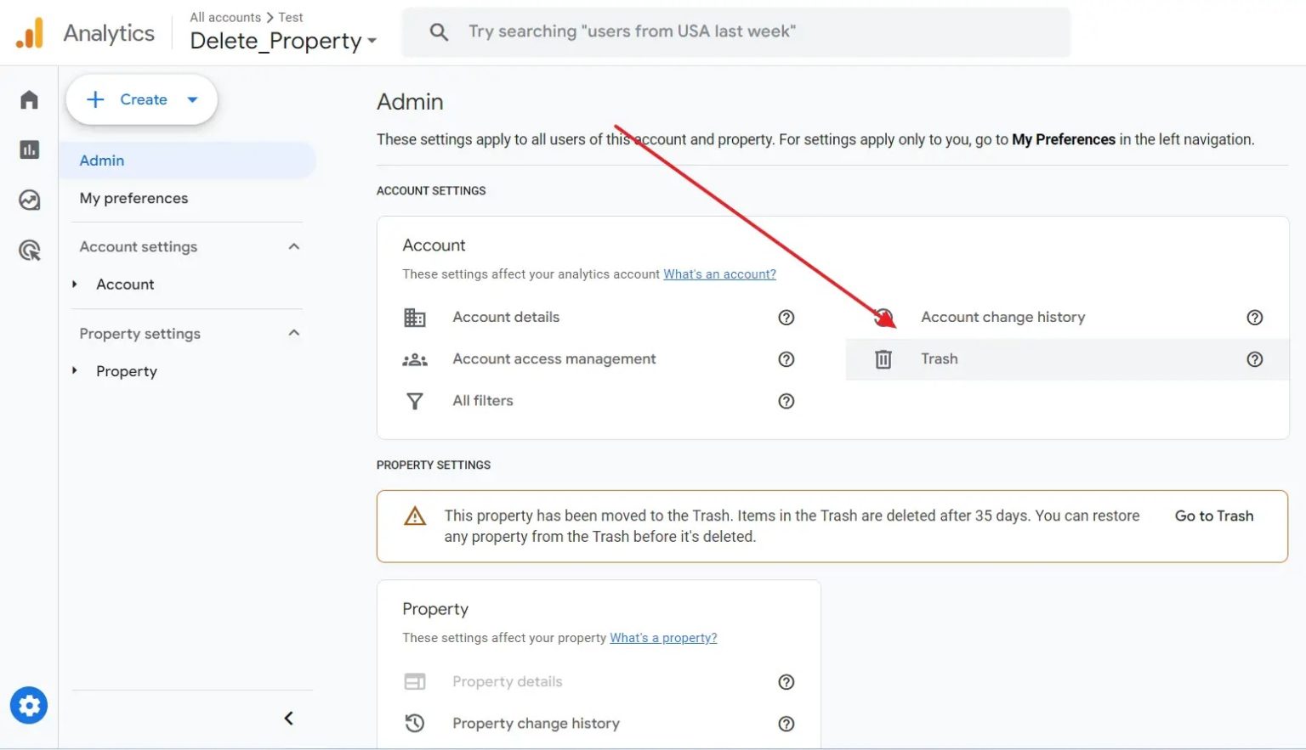The width and height of the screenshot is (1306, 750).
Task: Click the Google Analytics logo
Action: click(x=30, y=32)
